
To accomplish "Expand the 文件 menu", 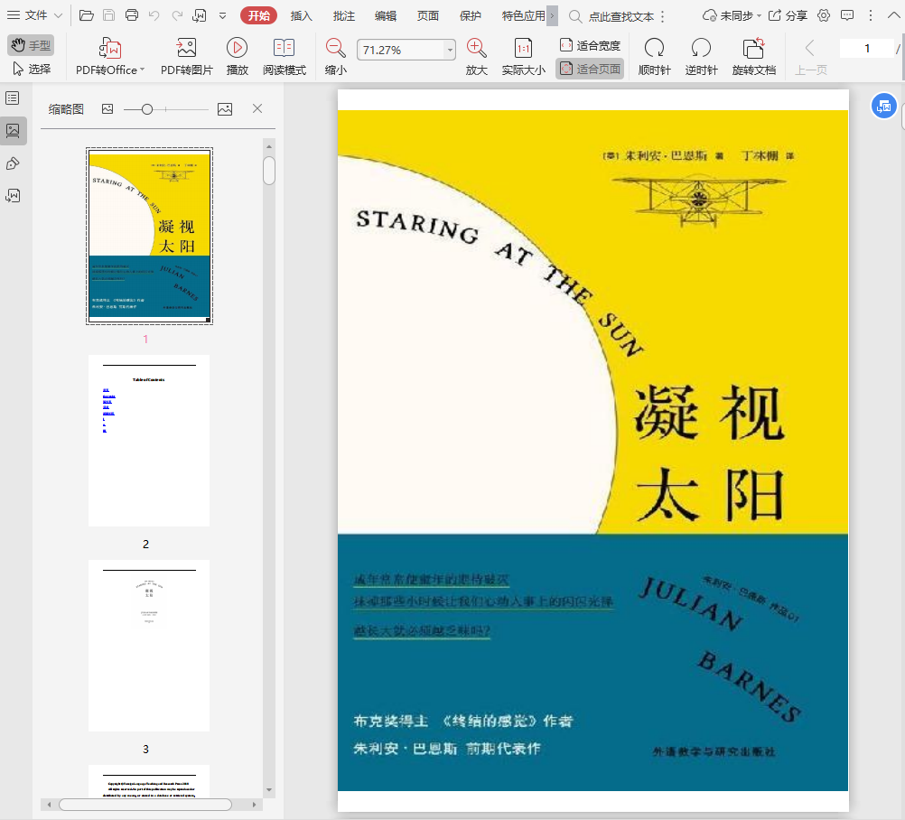I will click(x=34, y=15).
